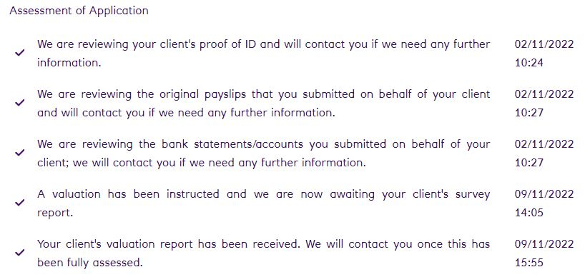
Task: Click the original payslips status message
Action: 263,103
